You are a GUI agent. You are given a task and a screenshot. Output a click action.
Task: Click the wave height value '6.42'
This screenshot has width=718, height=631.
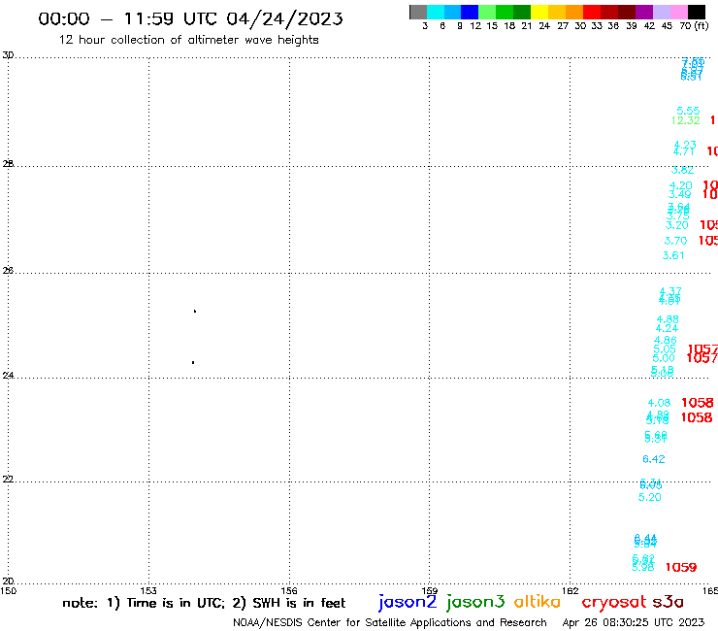coord(653,459)
